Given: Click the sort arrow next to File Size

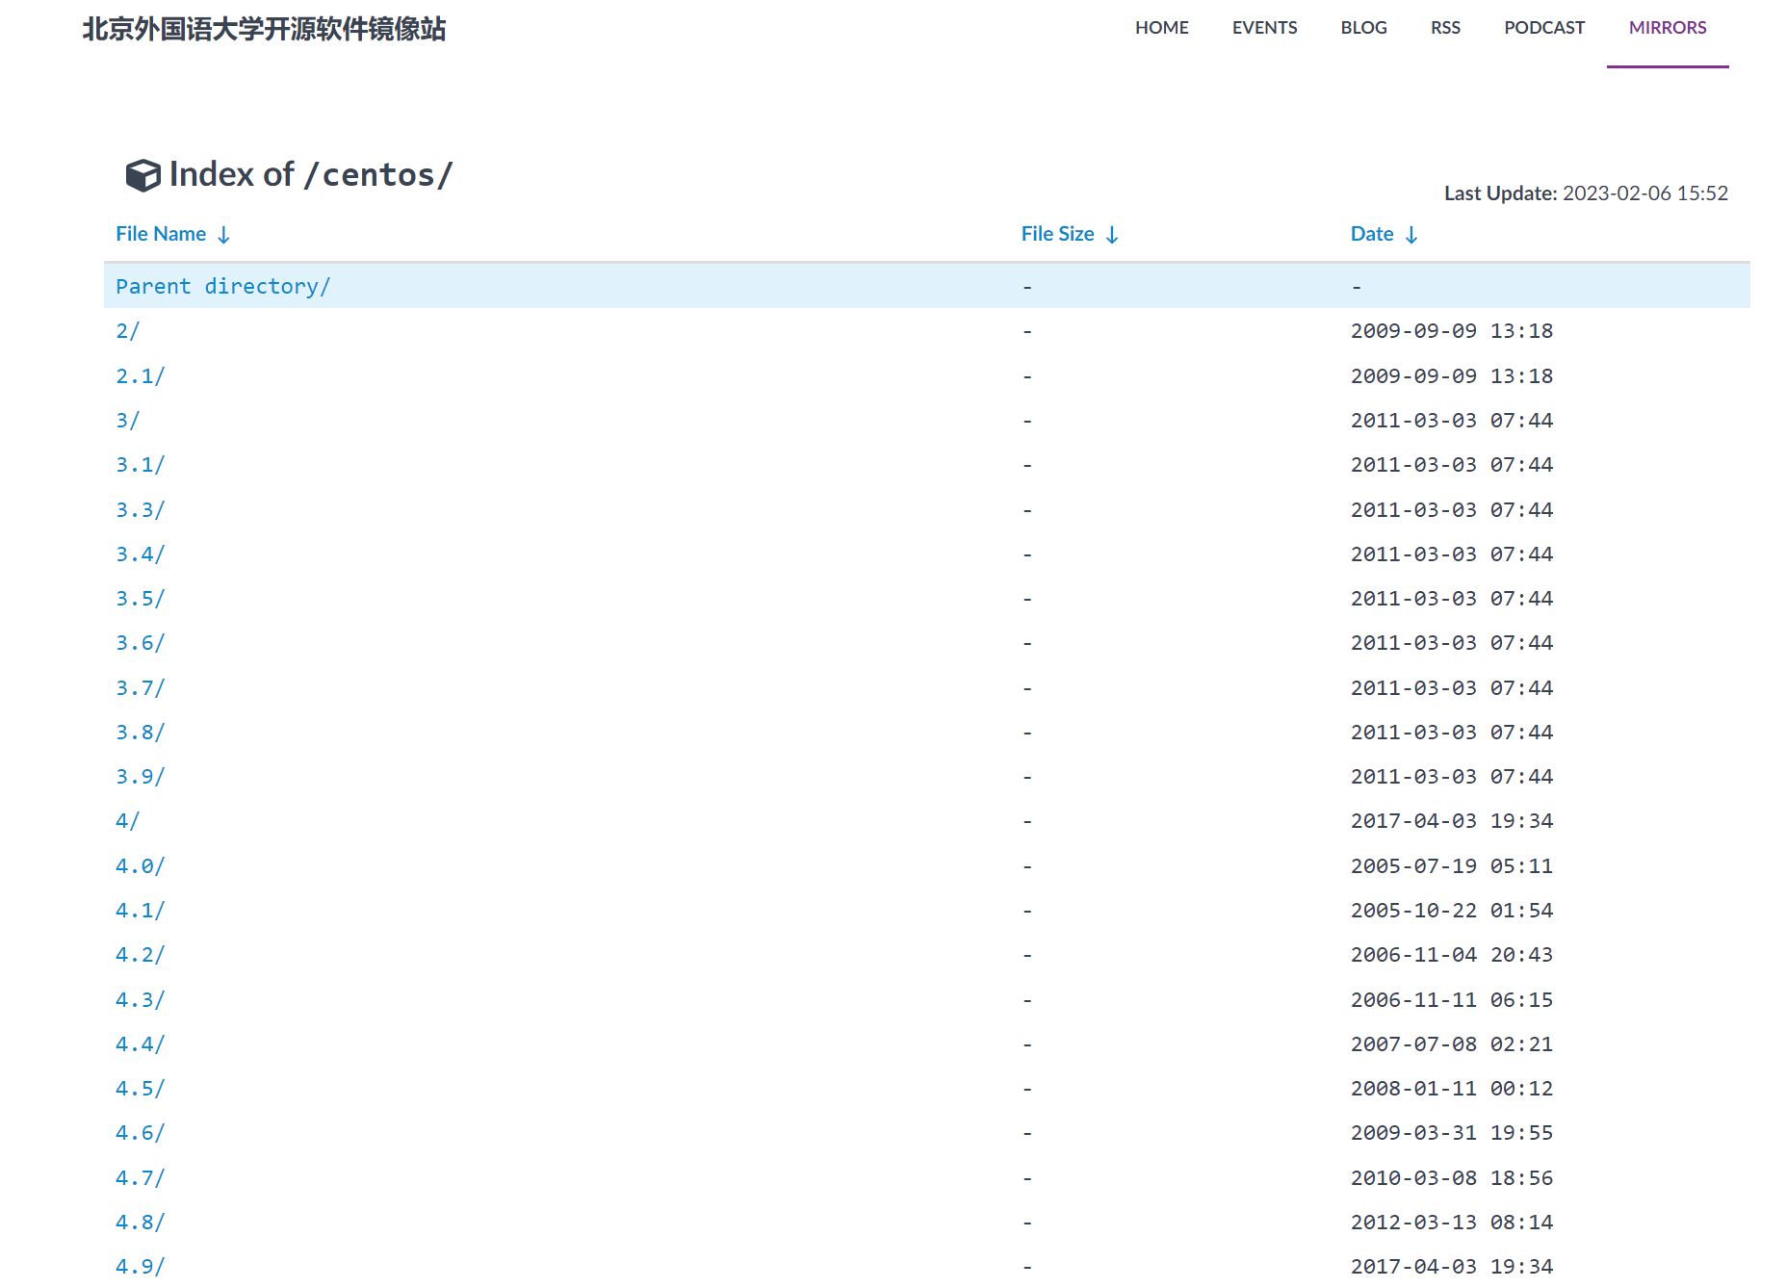Looking at the screenshot, I should [x=1112, y=235].
